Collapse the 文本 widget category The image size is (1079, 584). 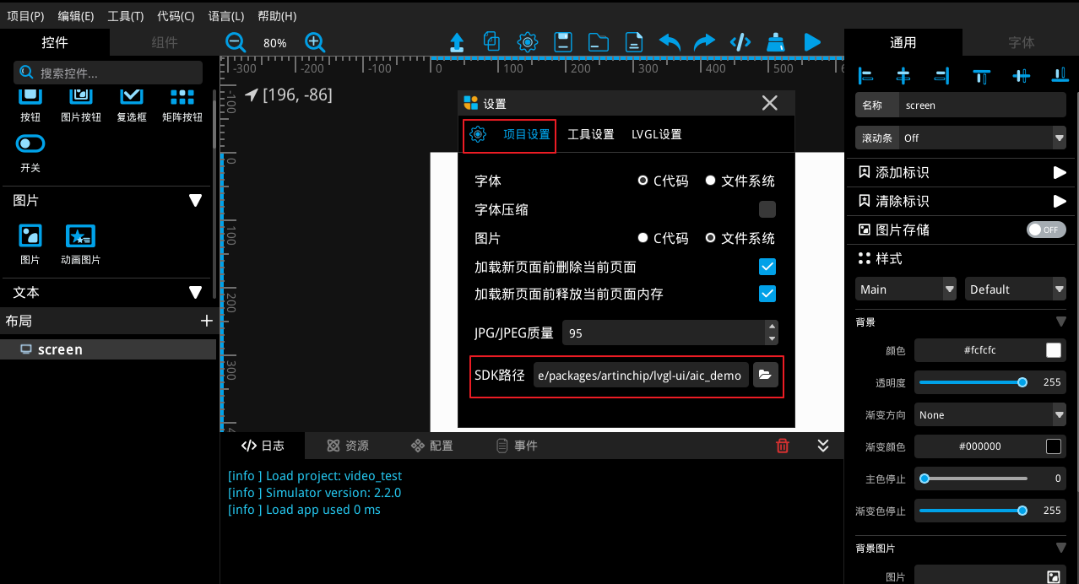[x=195, y=292]
